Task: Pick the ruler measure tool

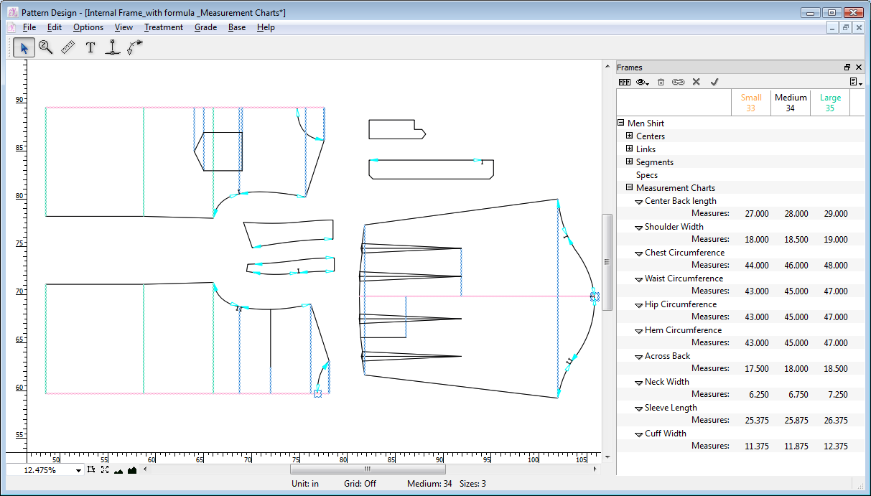Action: pos(68,47)
